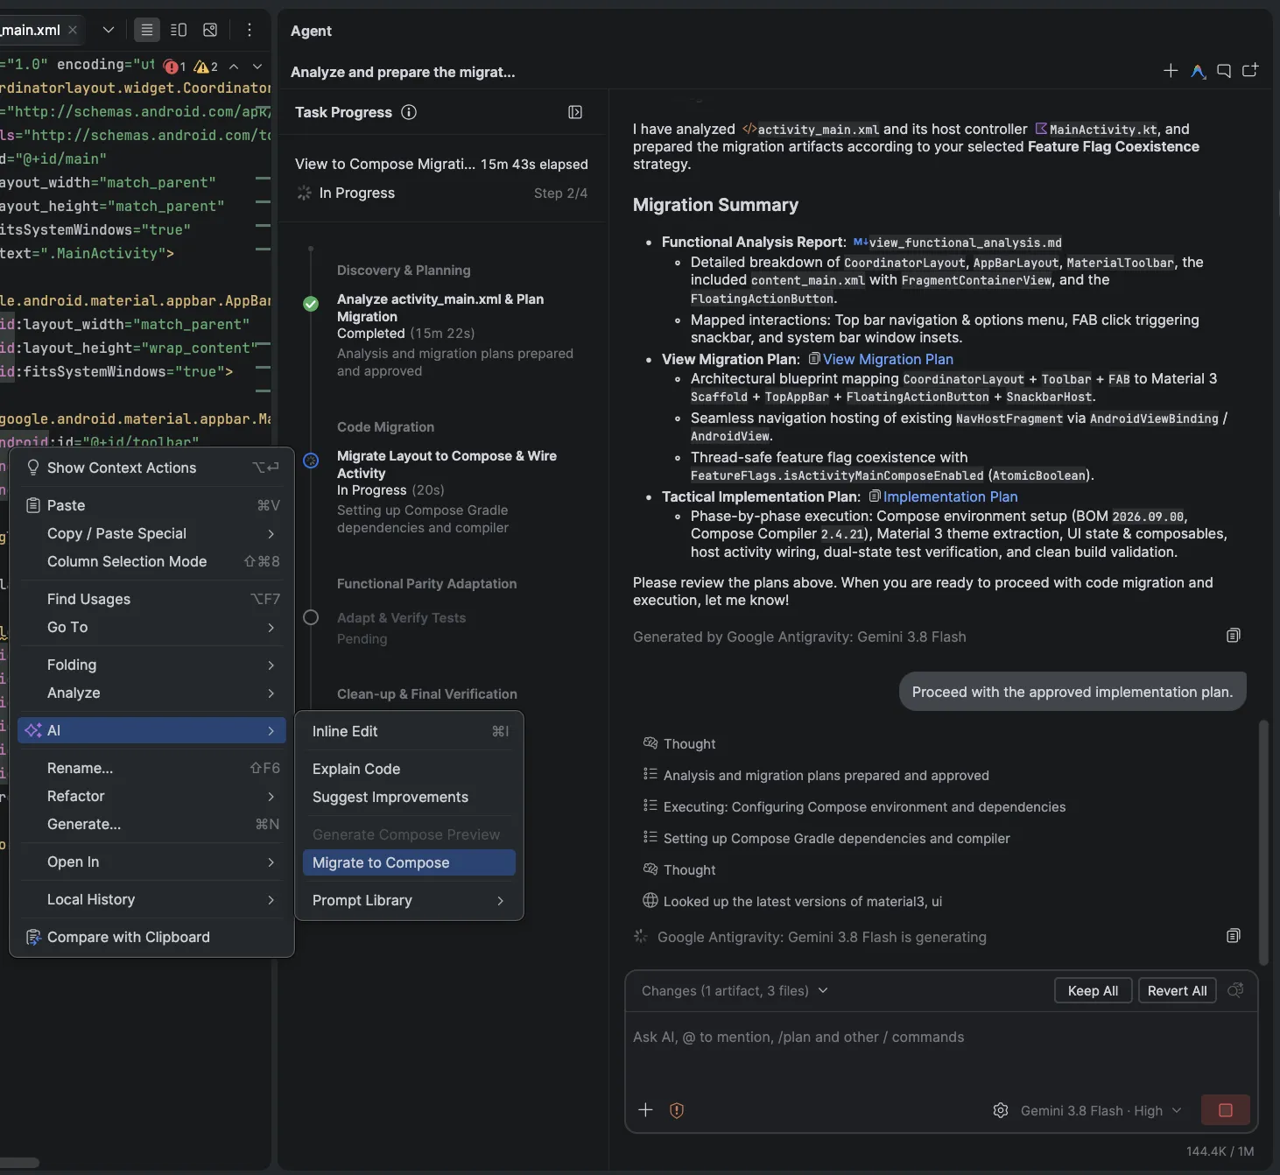Open chat history speech bubble icon
The height and width of the screenshot is (1175, 1280).
1224,71
